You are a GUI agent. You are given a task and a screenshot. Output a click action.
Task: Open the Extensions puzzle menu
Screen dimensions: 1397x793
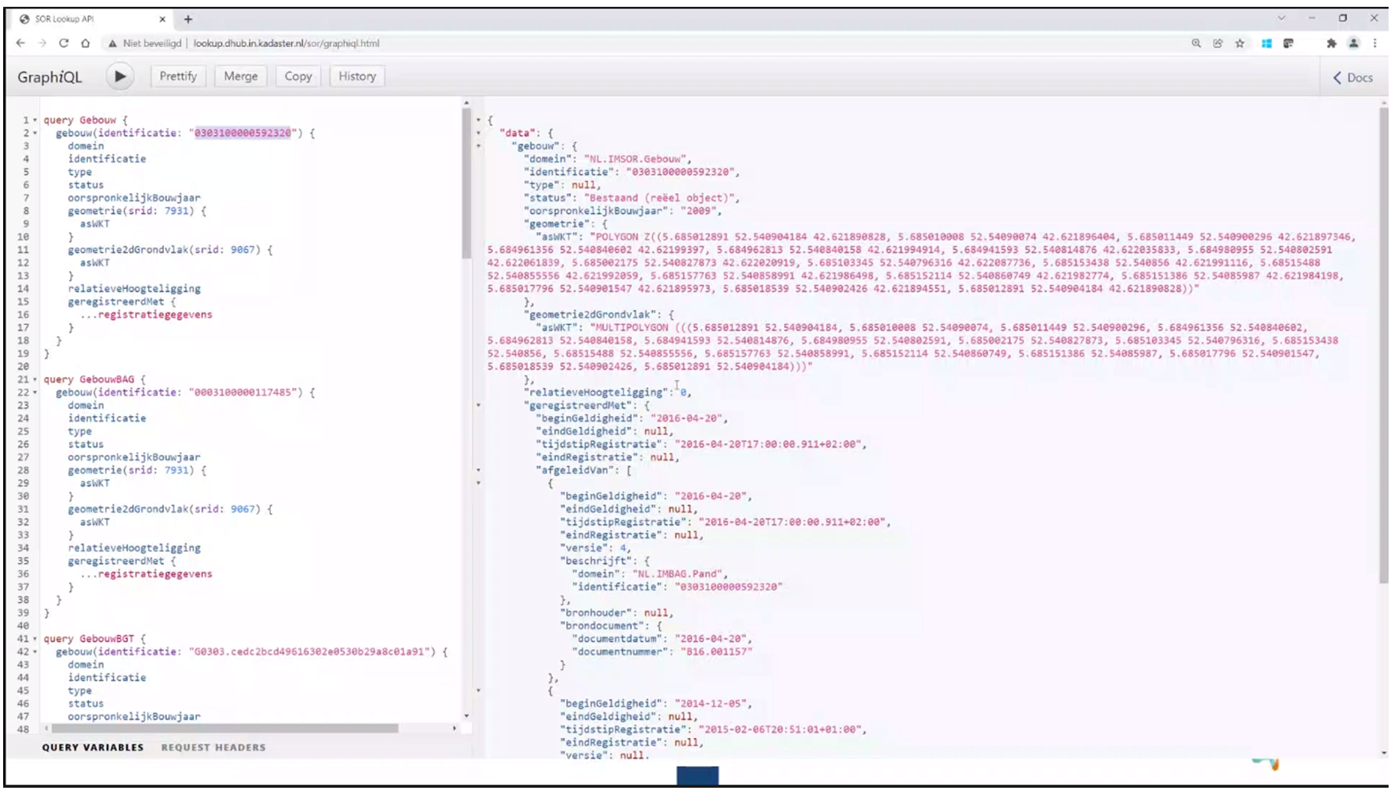pos(1332,43)
